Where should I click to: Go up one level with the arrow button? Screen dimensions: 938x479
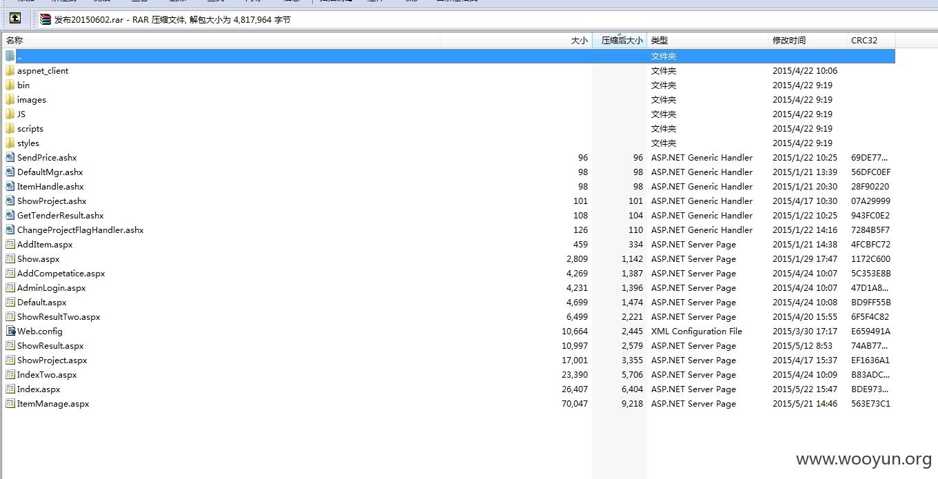(x=15, y=19)
